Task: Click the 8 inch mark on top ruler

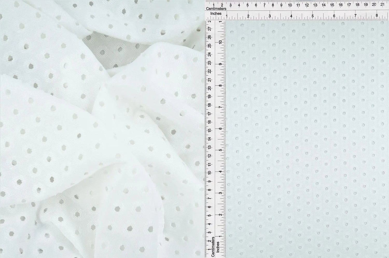Action: (377, 16)
